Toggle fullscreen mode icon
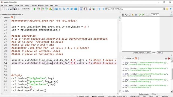 point(85,9)
